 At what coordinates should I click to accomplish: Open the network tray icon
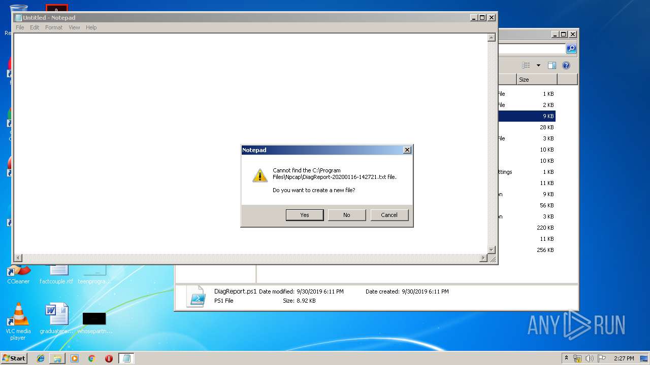(577, 358)
